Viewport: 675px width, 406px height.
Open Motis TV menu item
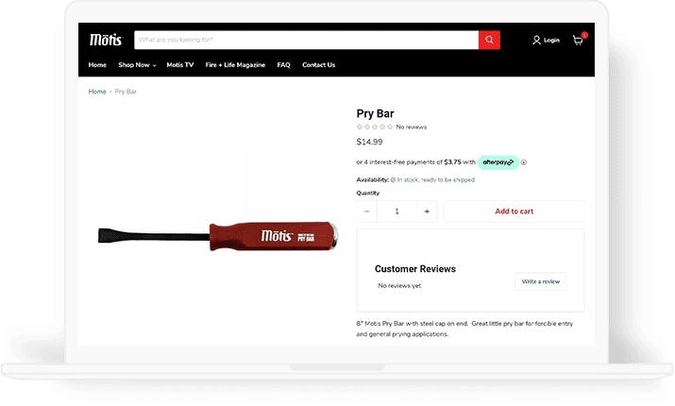click(180, 65)
